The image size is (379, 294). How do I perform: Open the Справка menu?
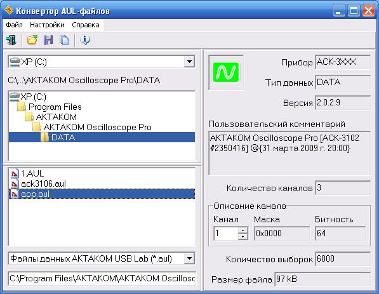(x=86, y=25)
